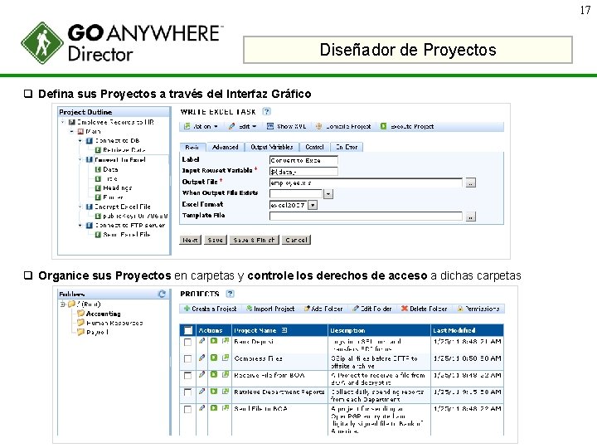Execute the Receive File from BOA project
Screen dimensions: 597x448
pos(214,374)
